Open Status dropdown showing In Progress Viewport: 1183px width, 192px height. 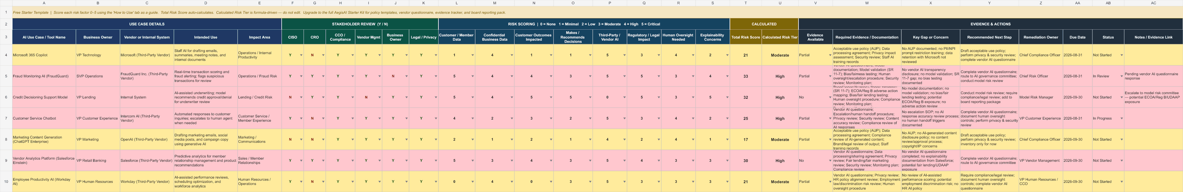coord(1121,118)
